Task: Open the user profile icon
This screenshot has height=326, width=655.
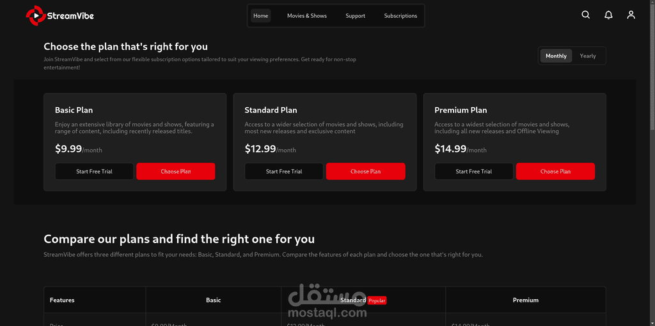Action: click(631, 15)
